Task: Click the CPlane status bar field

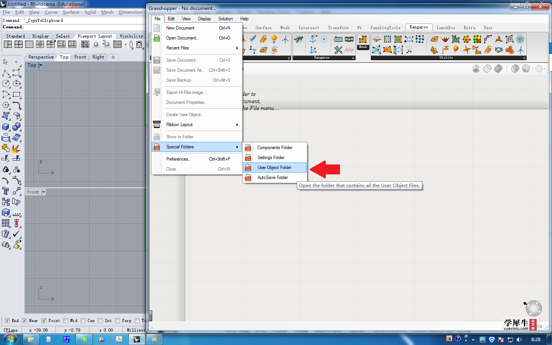Action: pos(10,330)
